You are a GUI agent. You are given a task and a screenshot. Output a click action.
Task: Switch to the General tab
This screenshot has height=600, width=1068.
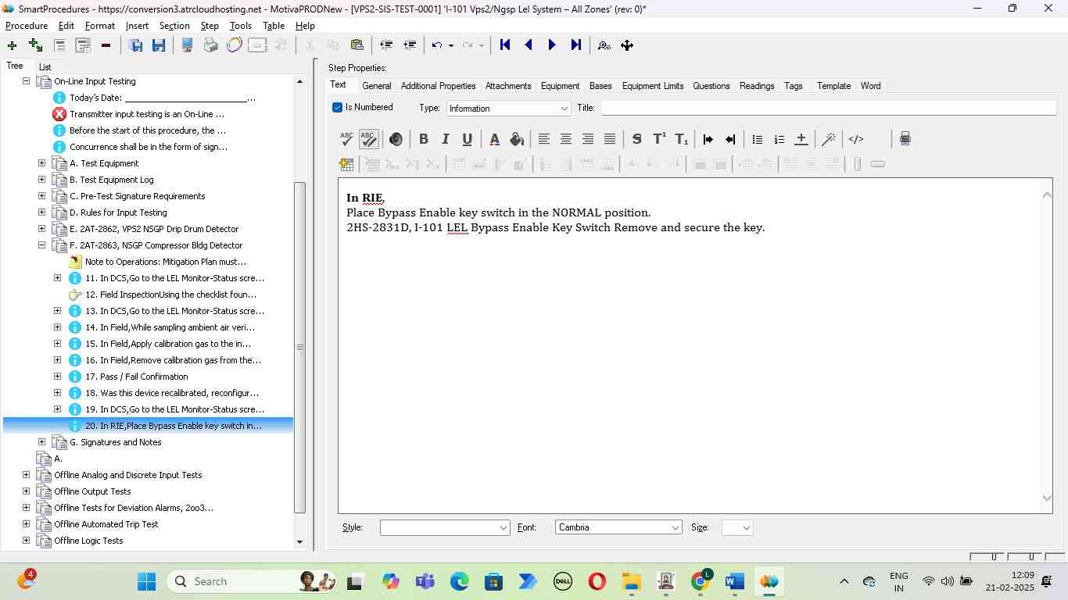(x=377, y=86)
